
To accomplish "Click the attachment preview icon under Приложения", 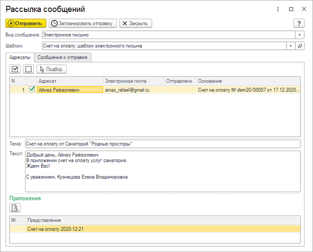I will [x=16, y=208].
